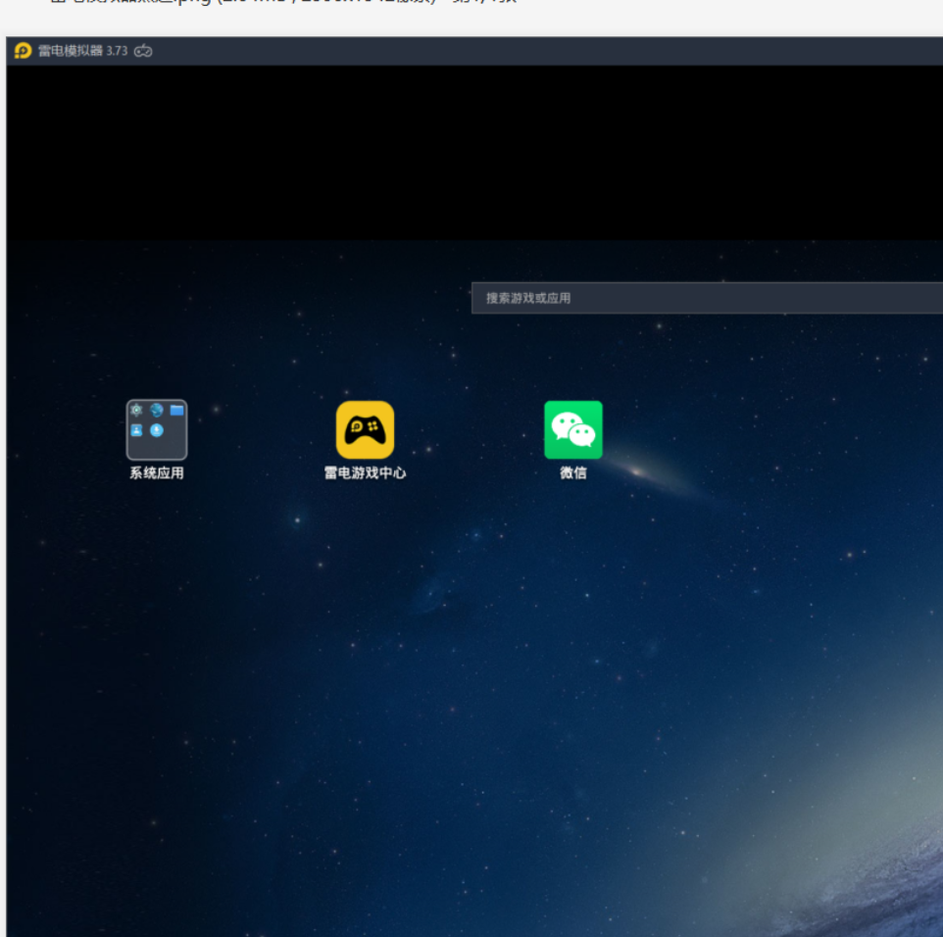This screenshot has width=943, height=937.
Task: Click the 系统应用 folder name label
Action: (x=157, y=473)
